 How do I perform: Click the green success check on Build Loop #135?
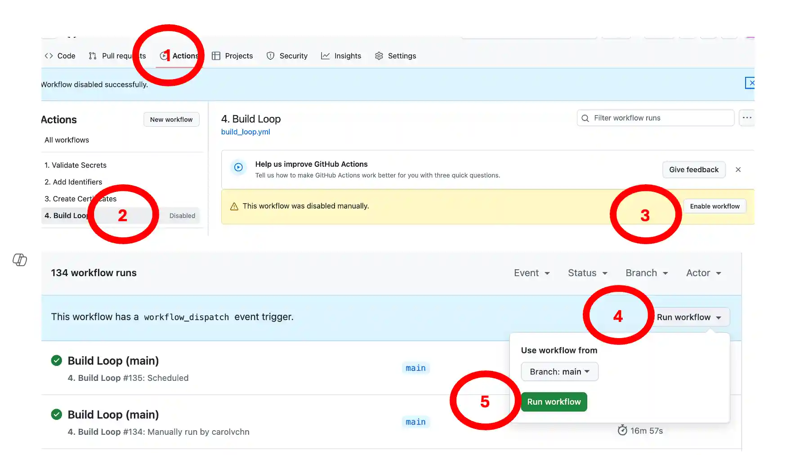(56, 360)
